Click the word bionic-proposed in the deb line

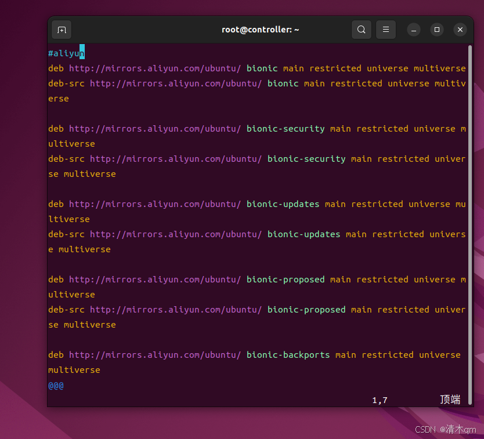click(x=286, y=280)
